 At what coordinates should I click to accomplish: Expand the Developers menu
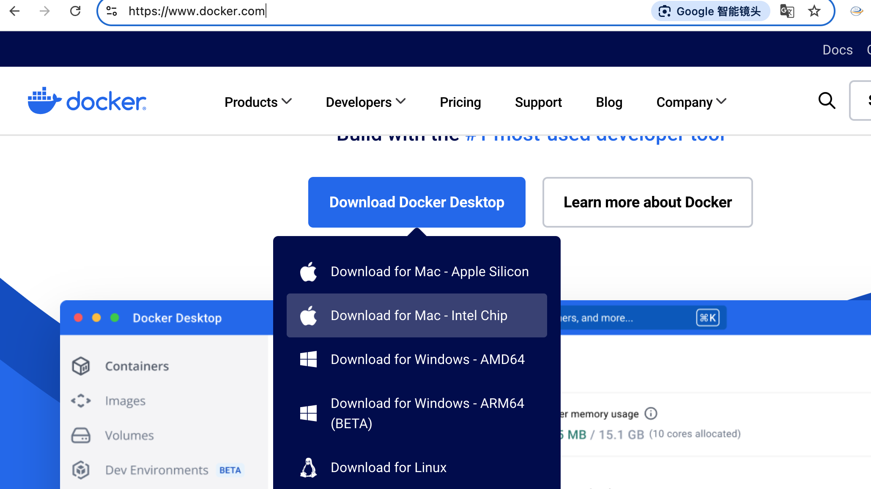(x=366, y=102)
